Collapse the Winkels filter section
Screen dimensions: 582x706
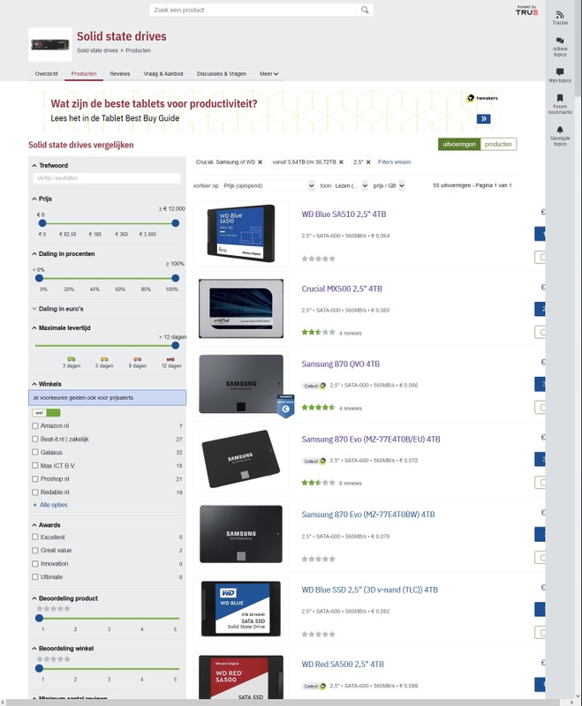point(47,384)
